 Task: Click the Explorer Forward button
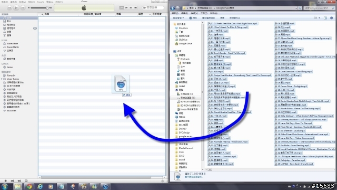point(178,8)
